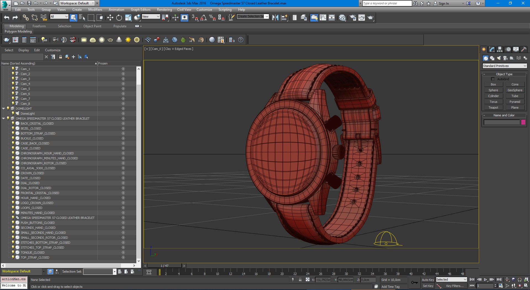Enable the AutoGrid checkbox
This screenshot has width=530, height=290.
[x=493, y=79]
